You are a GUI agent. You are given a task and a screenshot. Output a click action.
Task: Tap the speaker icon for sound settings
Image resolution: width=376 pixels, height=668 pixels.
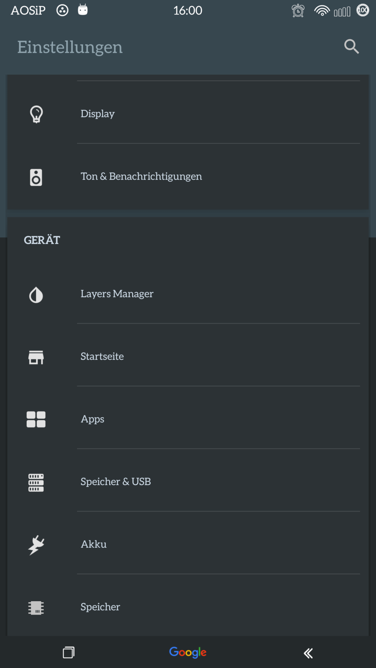[36, 177]
